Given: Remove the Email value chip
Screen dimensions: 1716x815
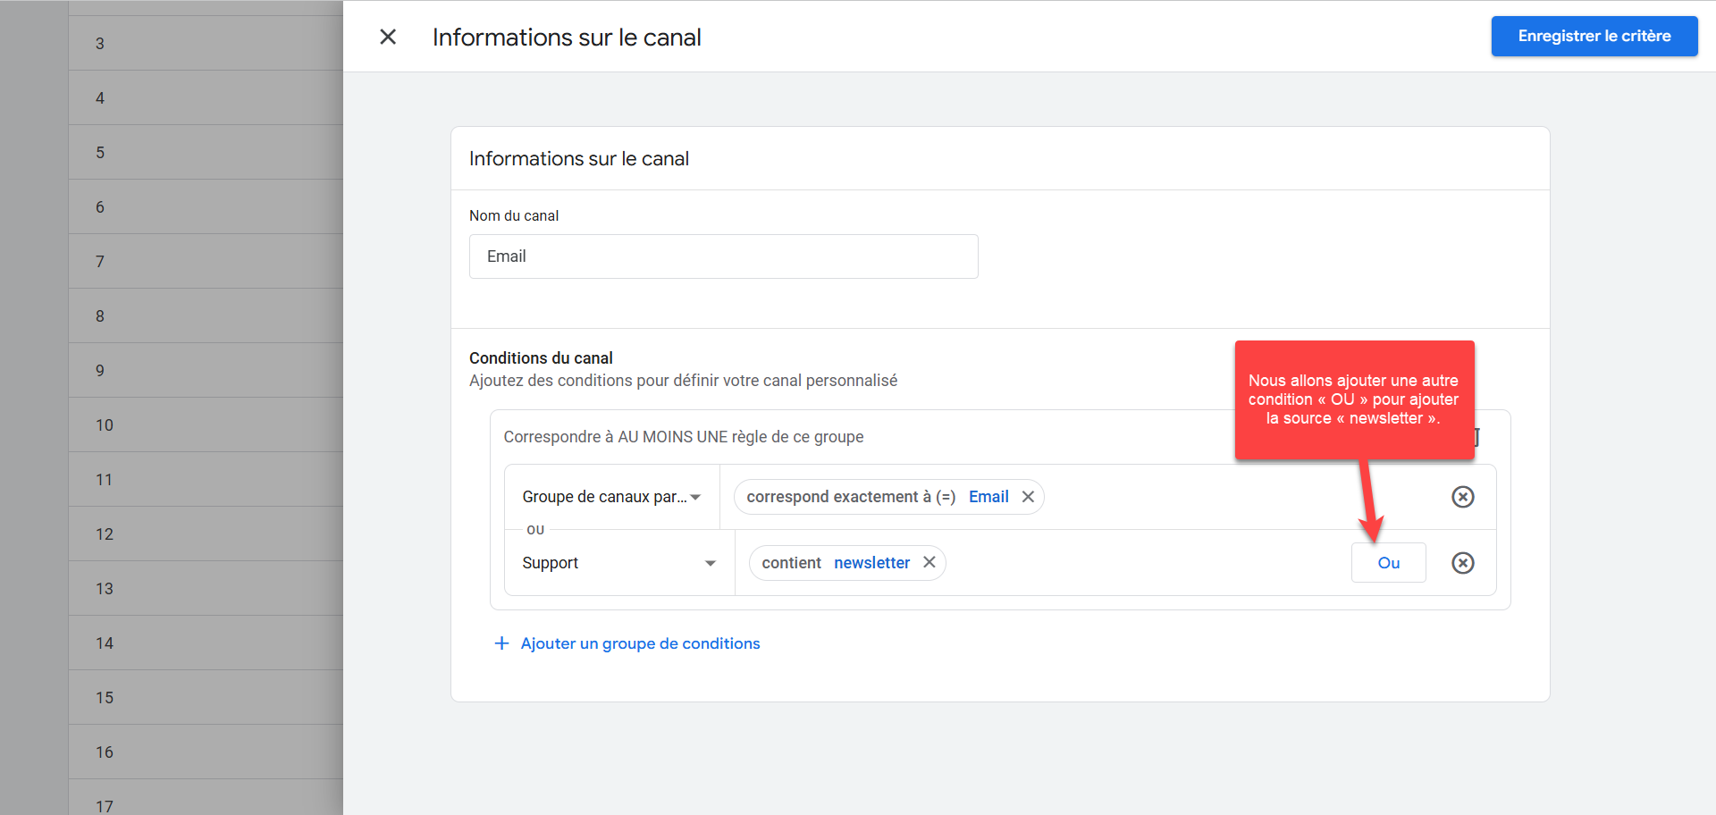Looking at the screenshot, I should pyautogui.click(x=1029, y=497).
